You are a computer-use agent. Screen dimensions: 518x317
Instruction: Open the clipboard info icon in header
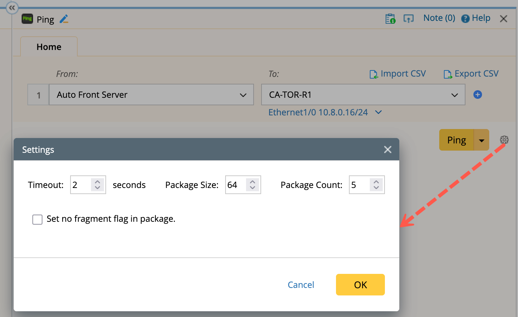[390, 19]
